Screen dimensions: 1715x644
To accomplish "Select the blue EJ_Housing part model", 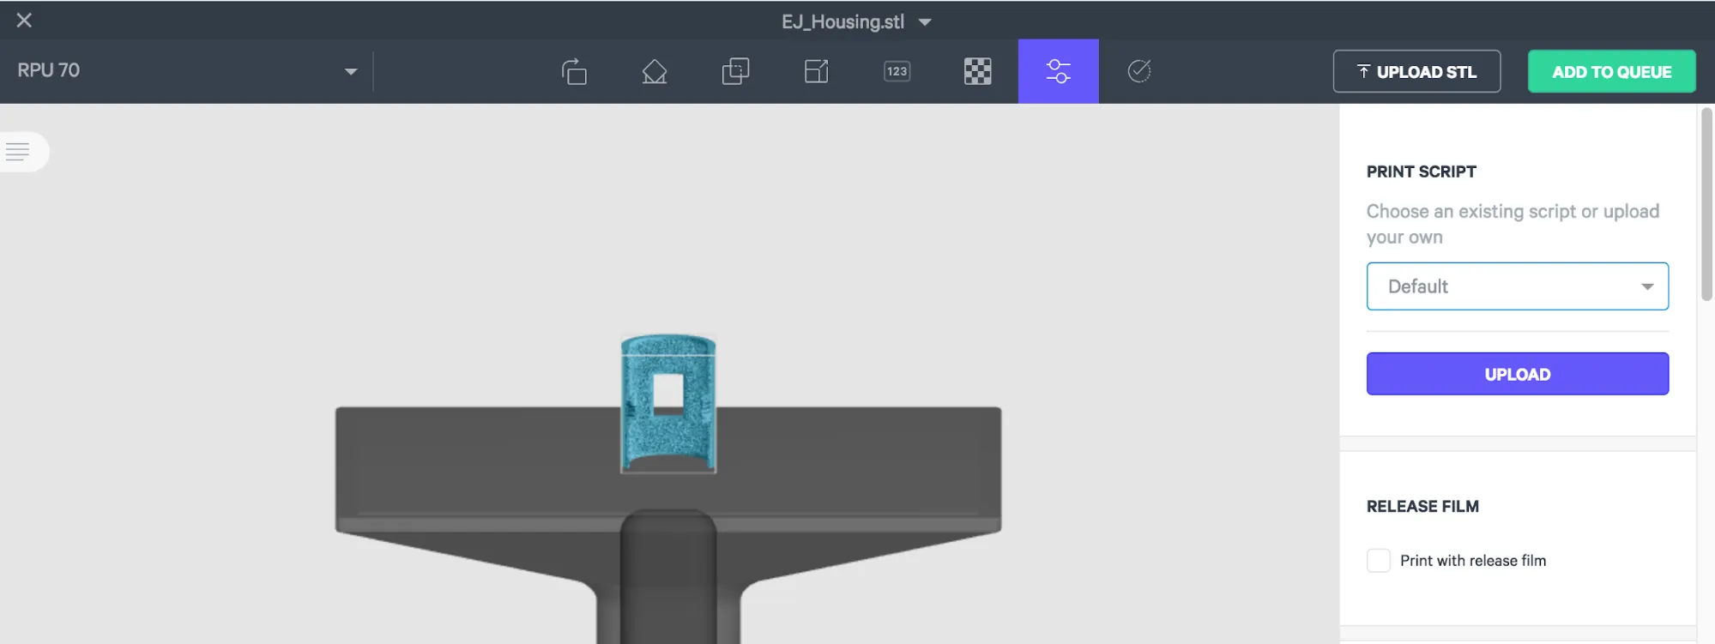I will pos(668,403).
